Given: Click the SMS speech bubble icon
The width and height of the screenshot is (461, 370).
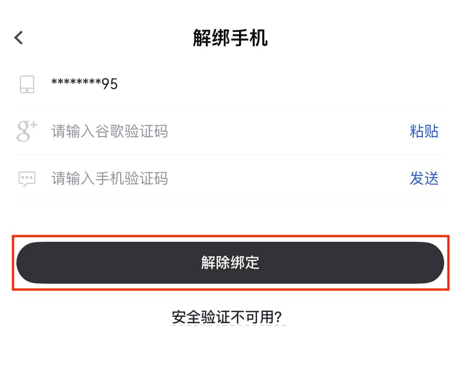Looking at the screenshot, I should click(x=27, y=179).
